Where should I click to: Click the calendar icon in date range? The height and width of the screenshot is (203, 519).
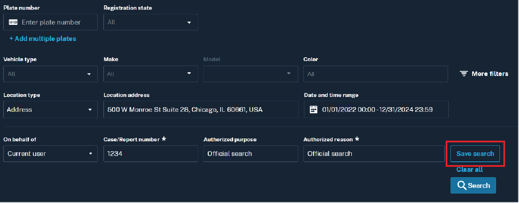(x=313, y=110)
